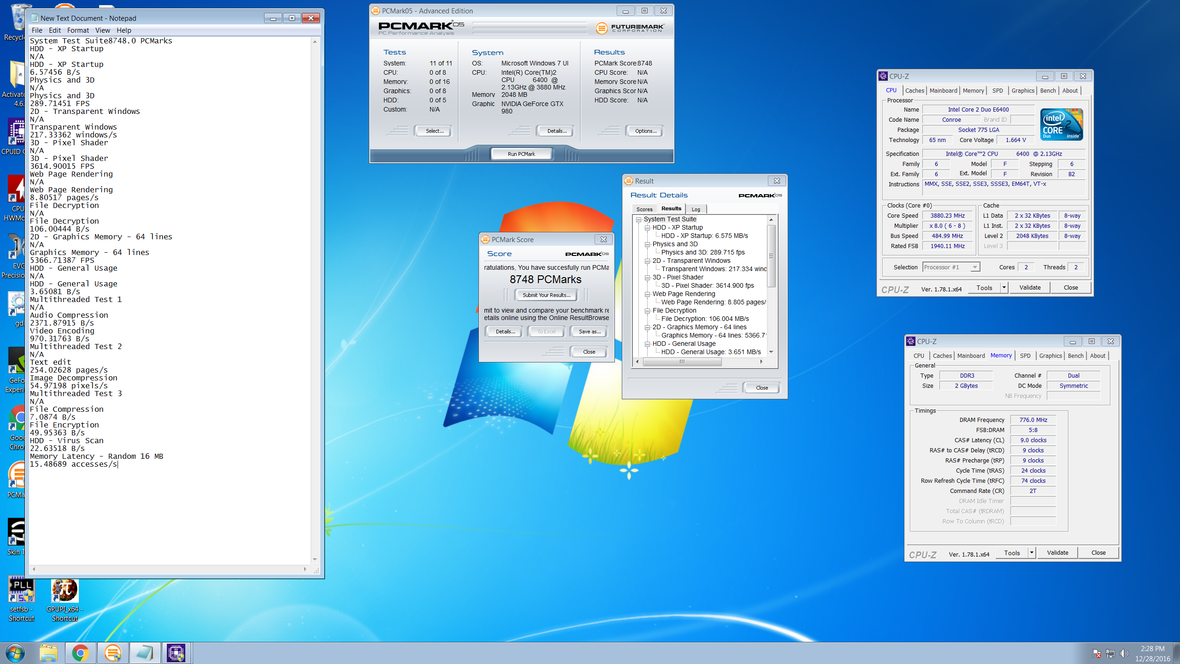Collapse the File Decryption node
This screenshot has width=1180, height=664.
pyautogui.click(x=648, y=311)
